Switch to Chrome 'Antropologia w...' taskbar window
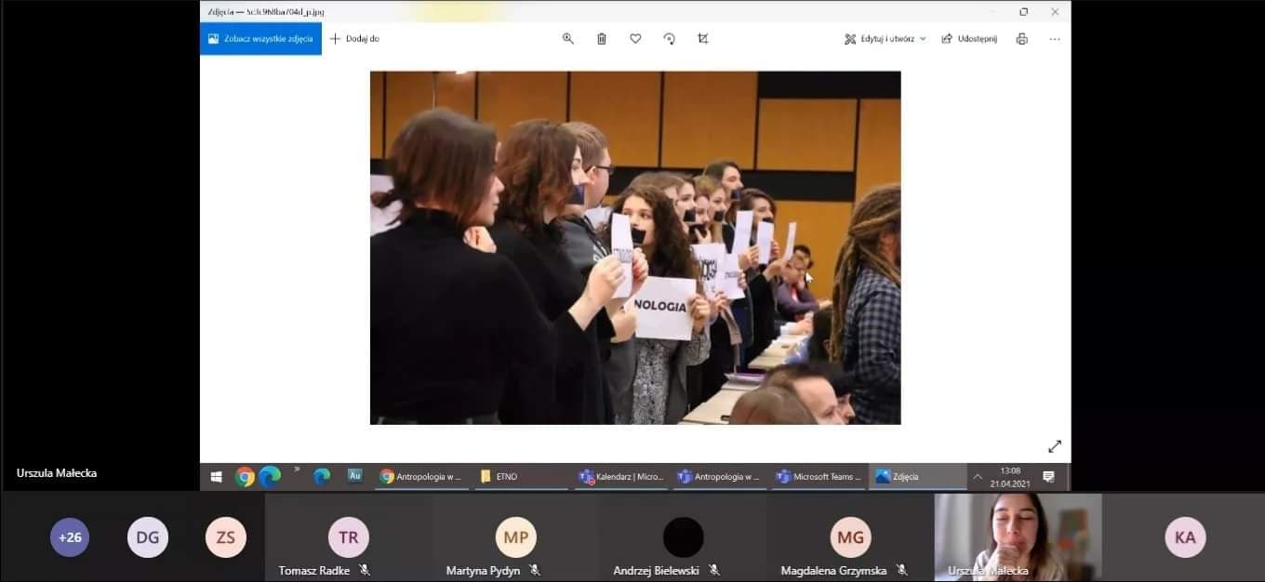The height and width of the screenshot is (582, 1265). 422,476
